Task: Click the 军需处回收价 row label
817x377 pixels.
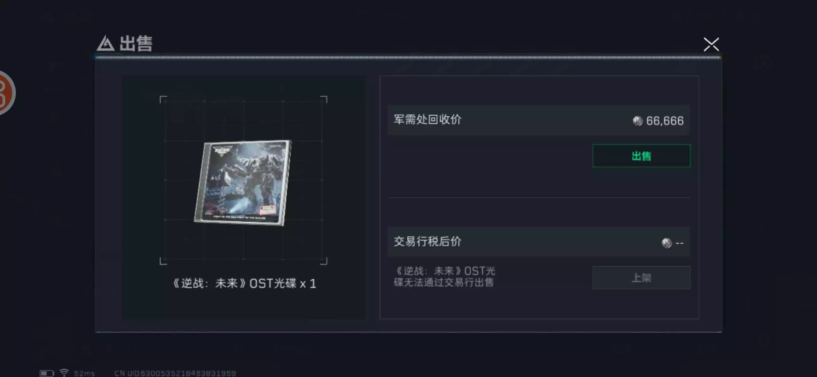Action: click(428, 120)
